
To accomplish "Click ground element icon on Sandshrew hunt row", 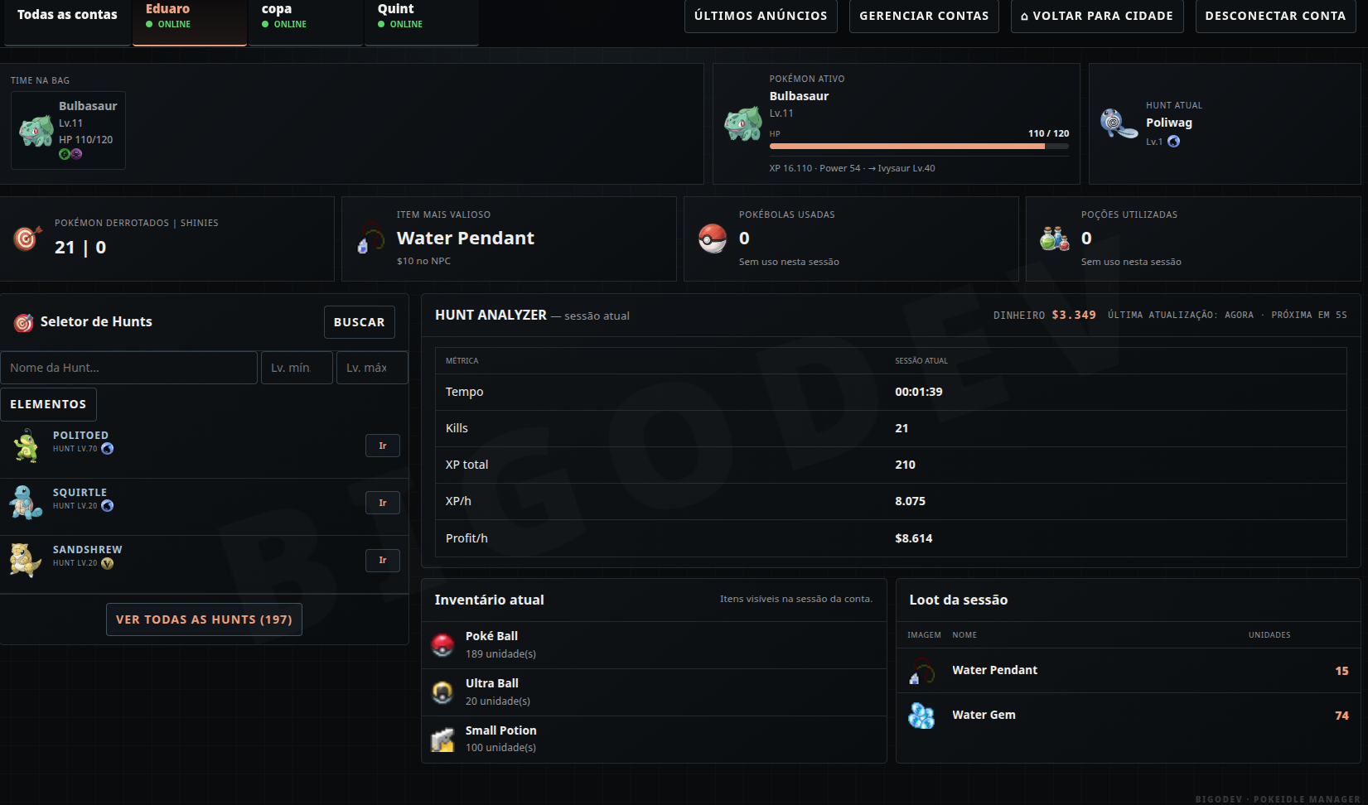I will [x=107, y=563].
